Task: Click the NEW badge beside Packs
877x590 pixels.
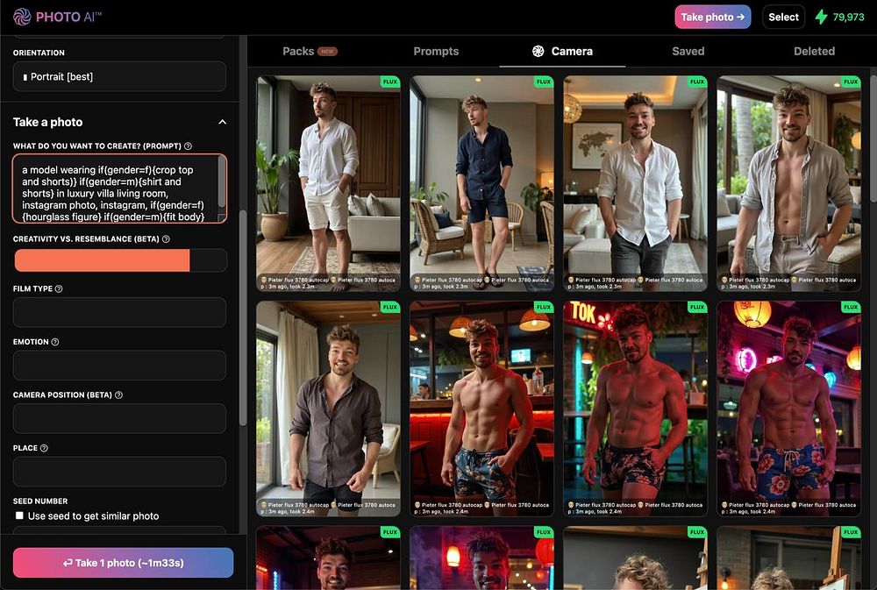Action: [327, 52]
